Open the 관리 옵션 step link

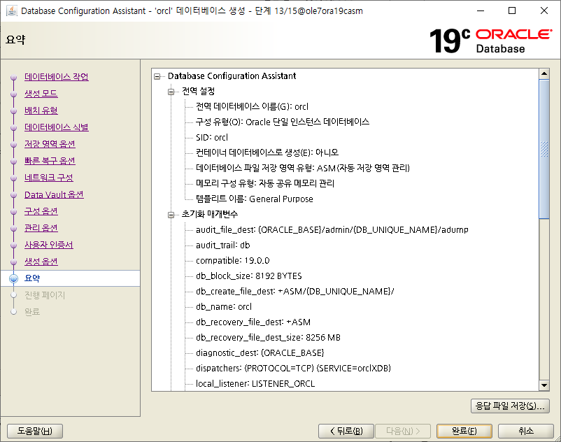click(x=41, y=228)
